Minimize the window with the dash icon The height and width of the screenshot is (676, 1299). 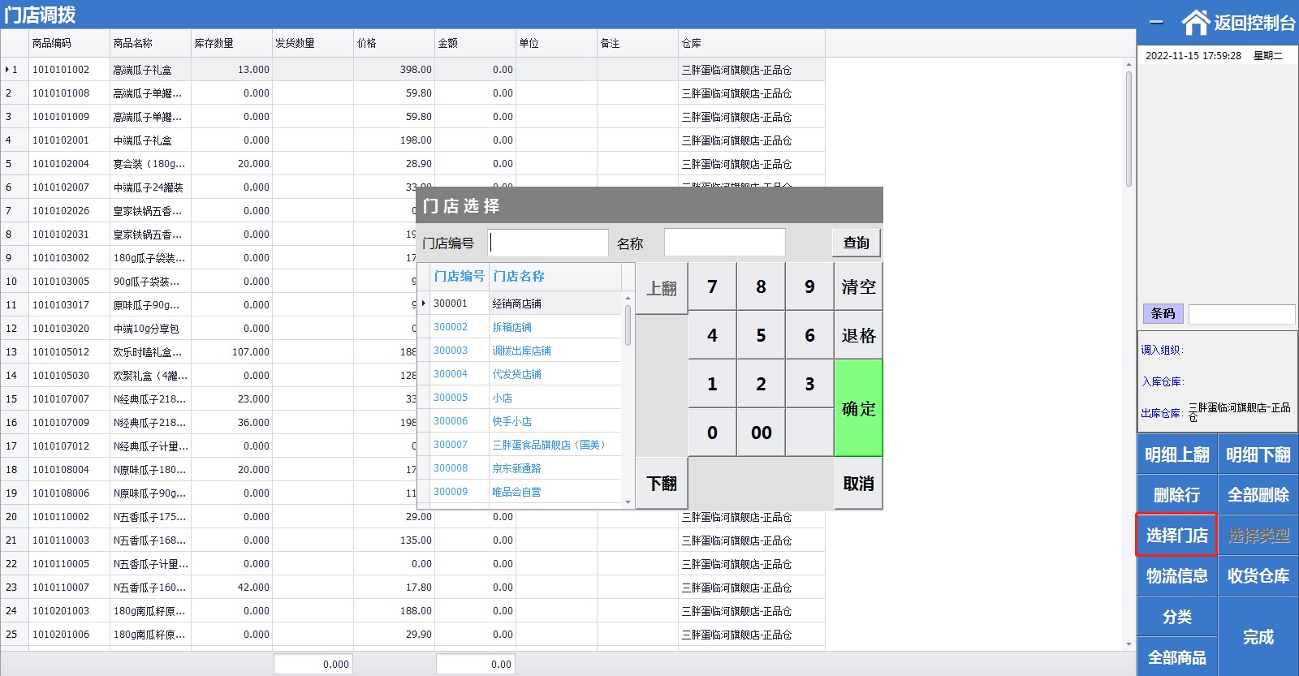1156,23
